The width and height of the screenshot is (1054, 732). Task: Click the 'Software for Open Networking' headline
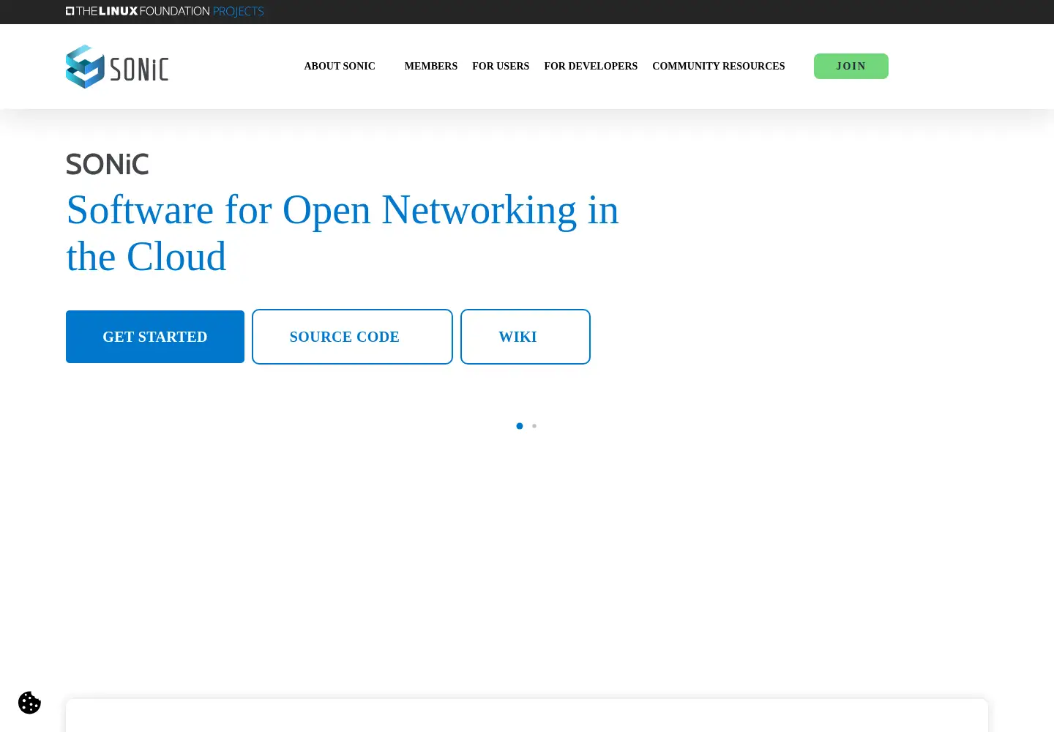(343, 233)
